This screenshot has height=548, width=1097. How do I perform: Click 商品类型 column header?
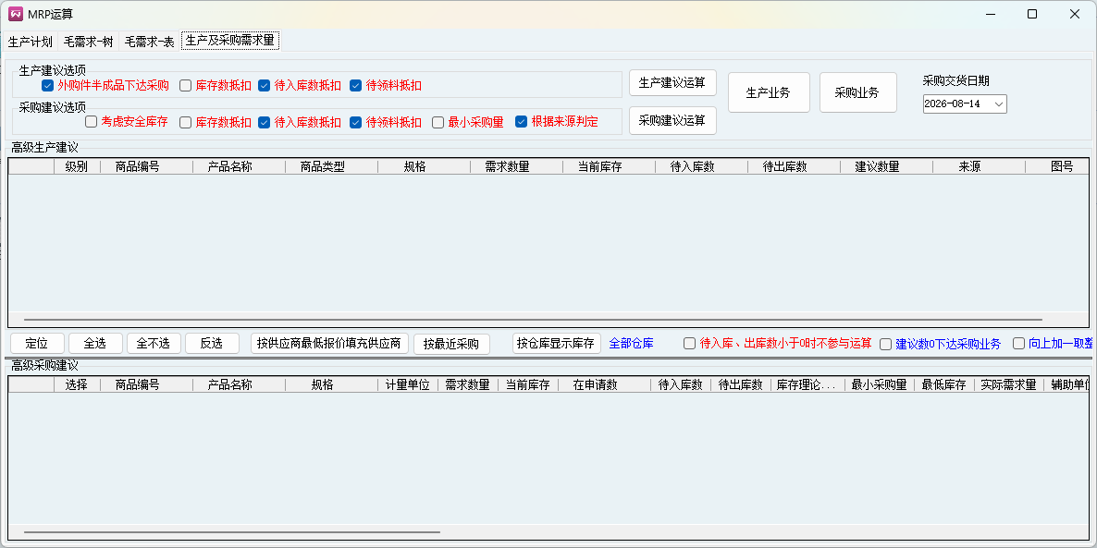pos(331,166)
